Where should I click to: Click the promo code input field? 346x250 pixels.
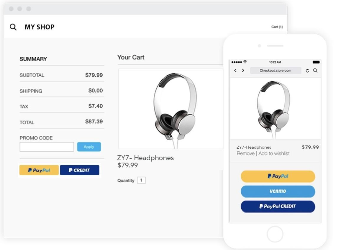point(47,147)
